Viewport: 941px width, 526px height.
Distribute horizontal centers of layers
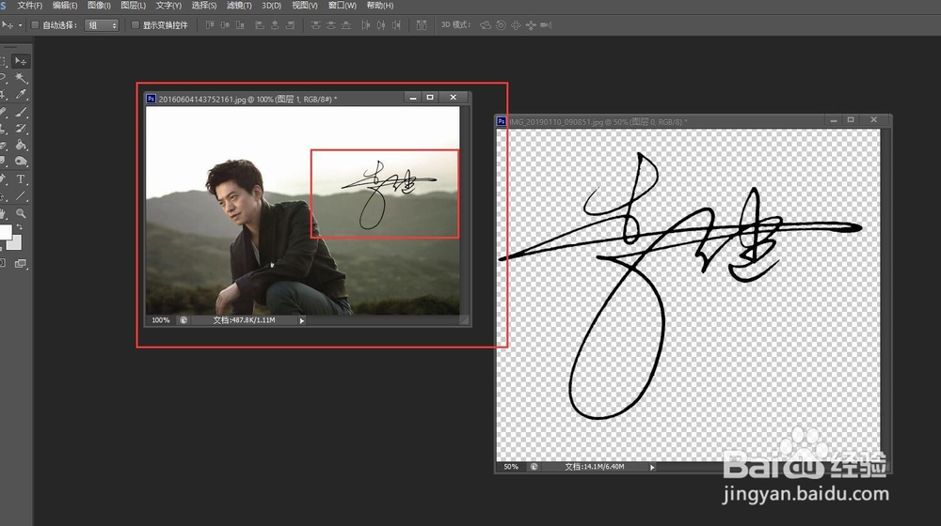380,25
